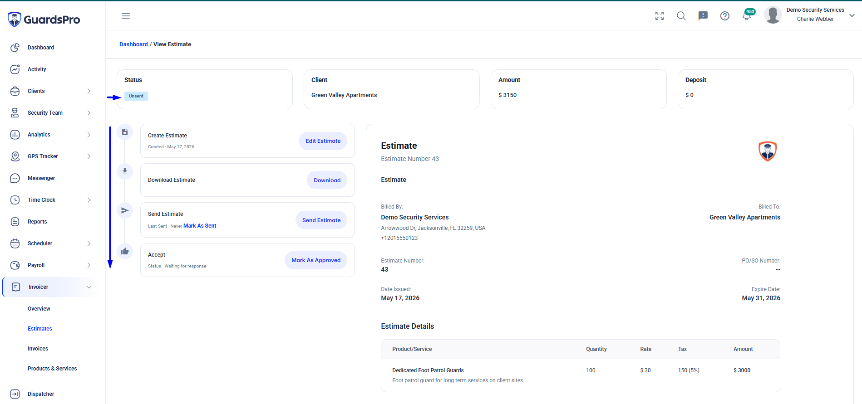
Task: Click the Green Valley Apartments client name
Action: (x=344, y=95)
